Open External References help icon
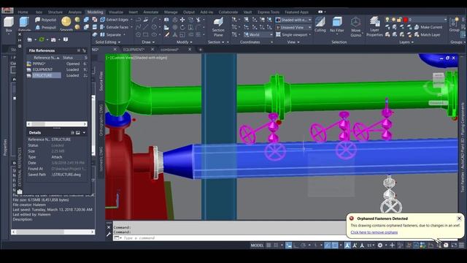The image size is (467, 263). [x=66, y=39]
